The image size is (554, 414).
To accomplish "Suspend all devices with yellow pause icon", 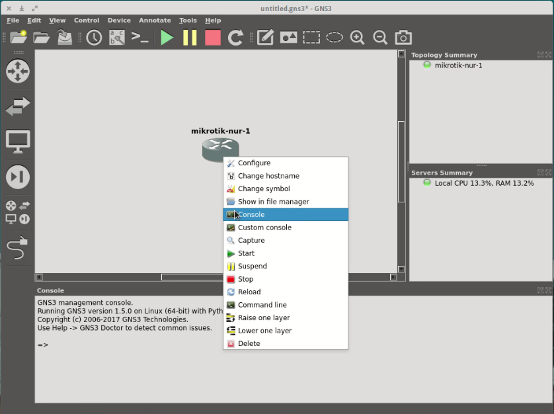I will tap(190, 38).
